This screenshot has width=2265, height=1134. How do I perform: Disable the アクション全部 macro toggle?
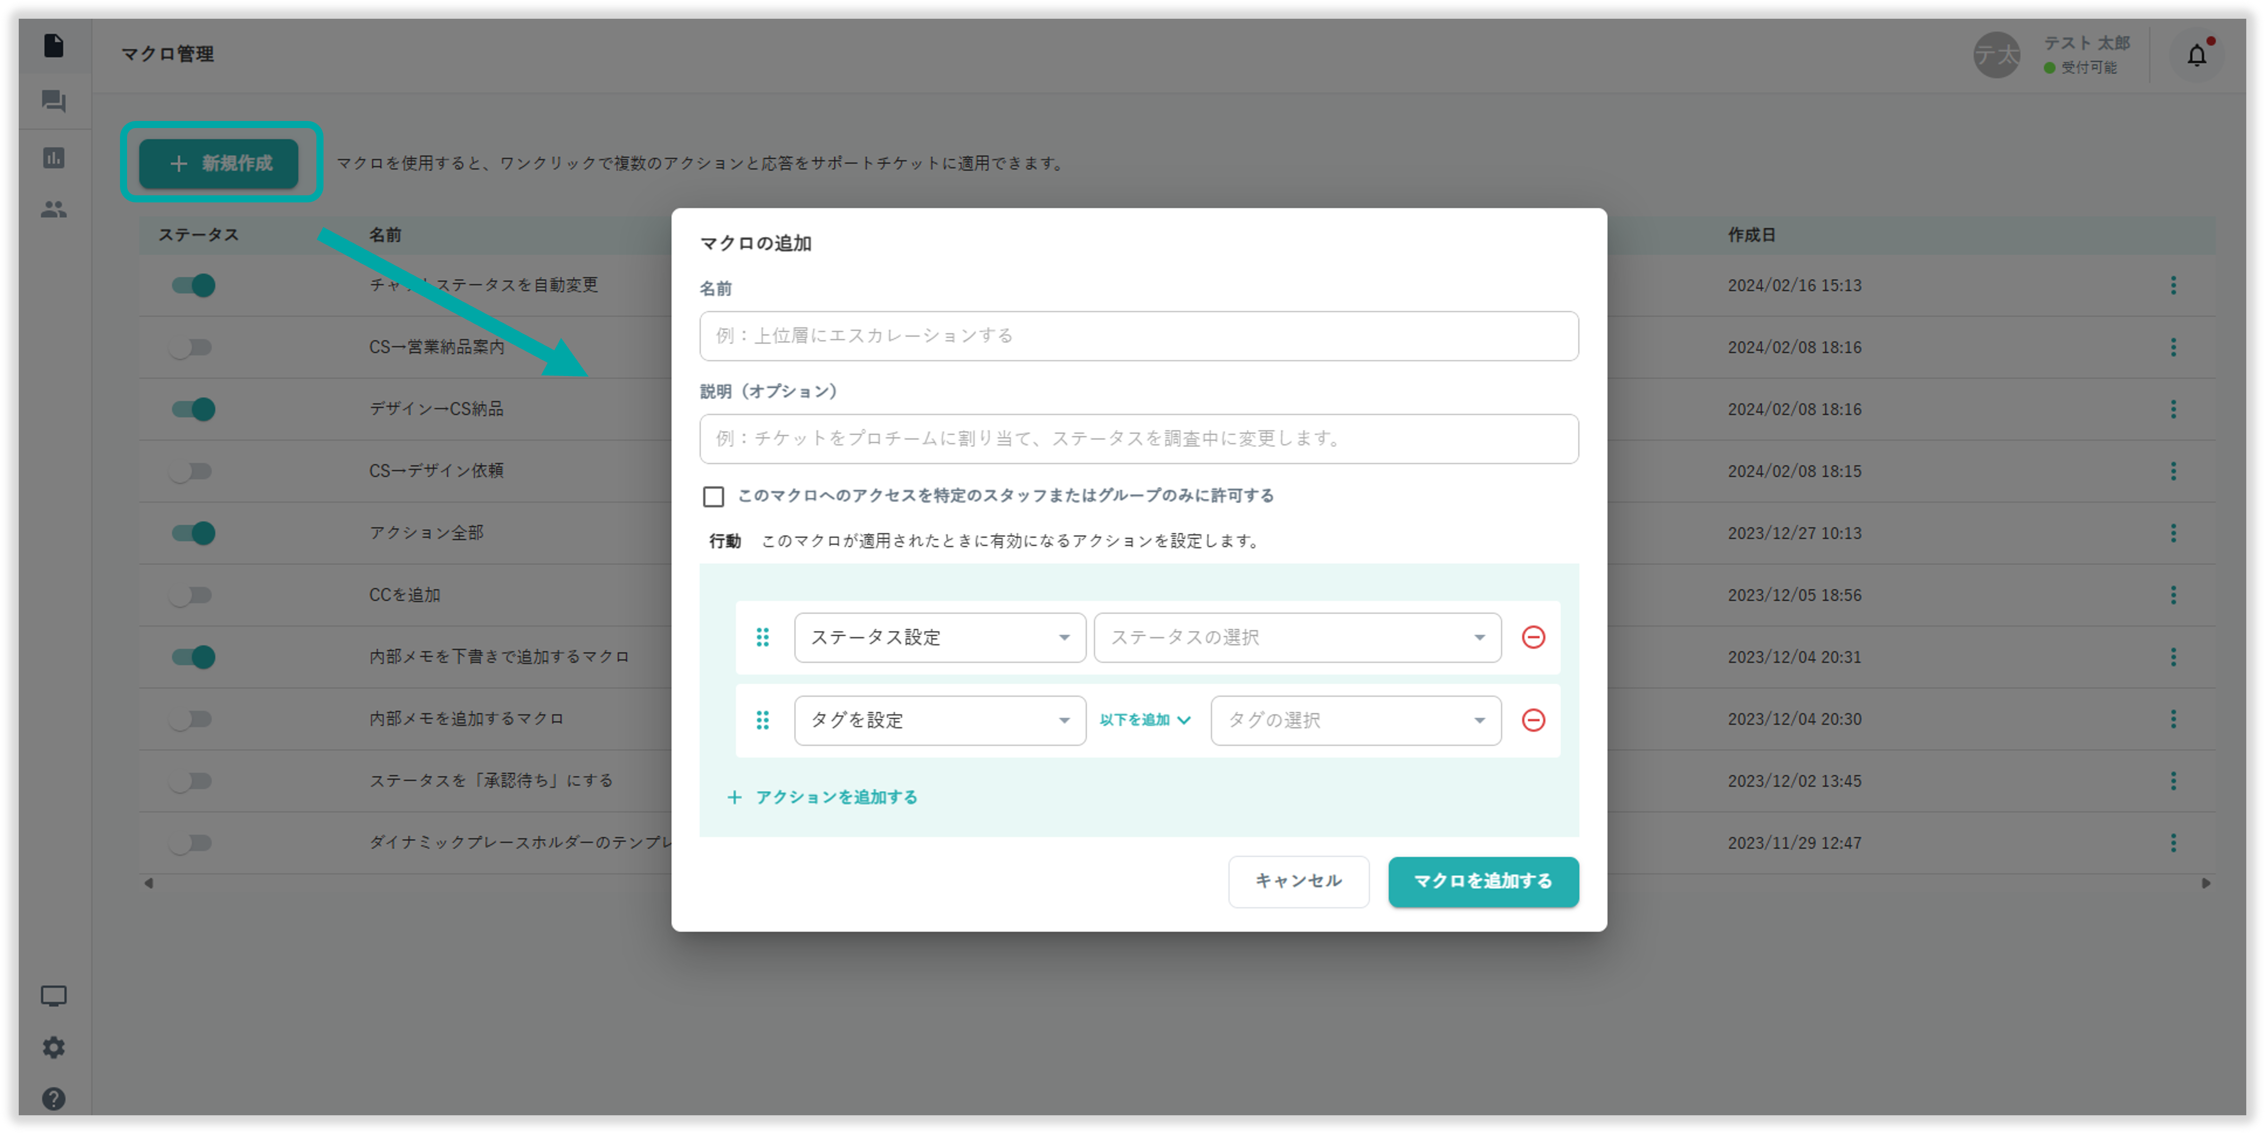(x=192, y=533)
